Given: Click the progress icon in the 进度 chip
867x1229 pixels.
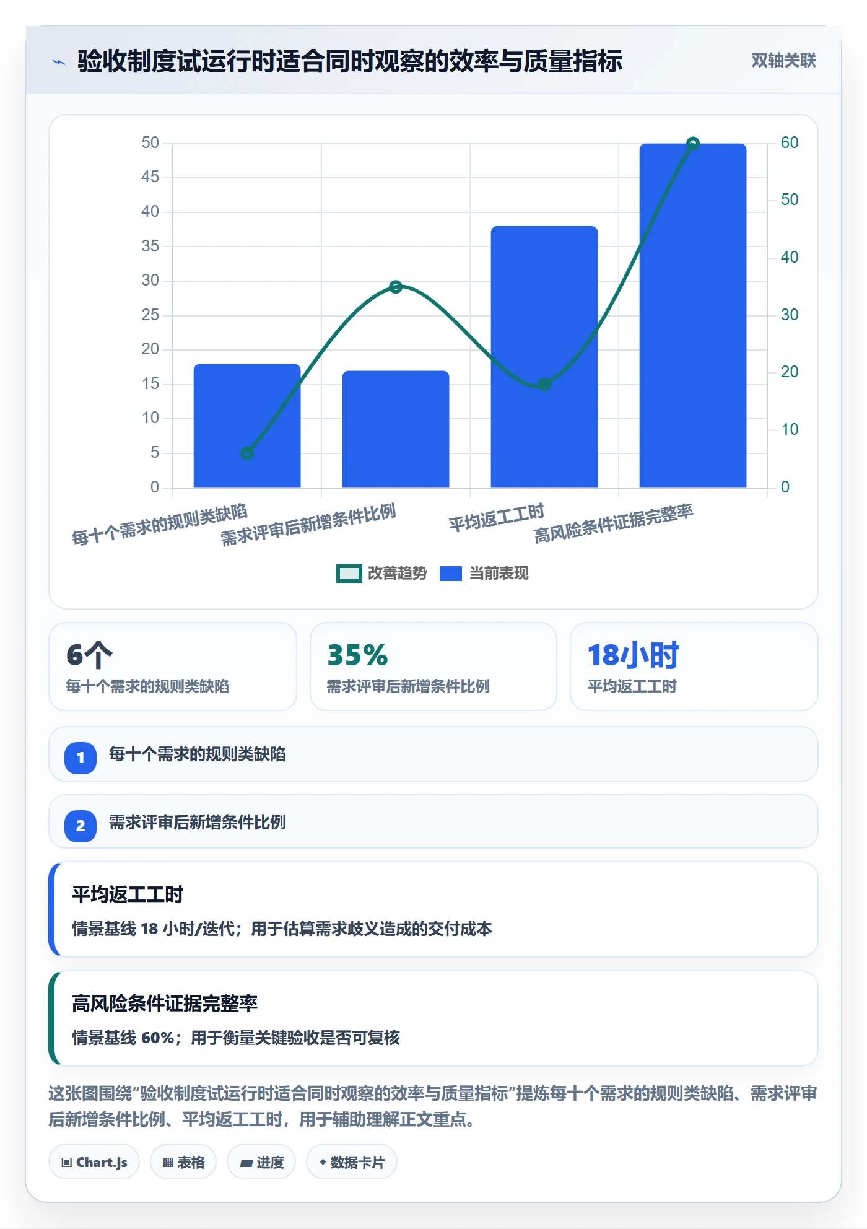Looking at the screenshot, I should 246,1163.
